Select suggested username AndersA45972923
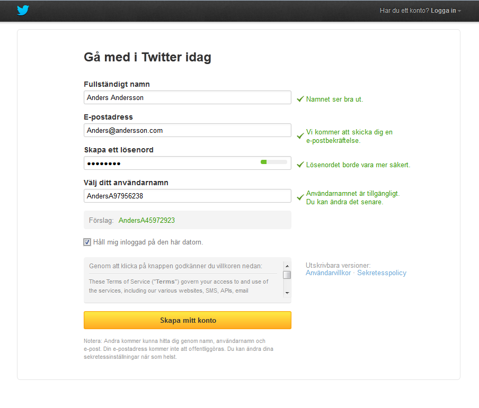This screenshot has width=479, height=408. click(147, 220)
